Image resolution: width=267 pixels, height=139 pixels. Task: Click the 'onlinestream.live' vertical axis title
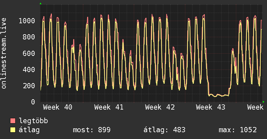(4, 53)
